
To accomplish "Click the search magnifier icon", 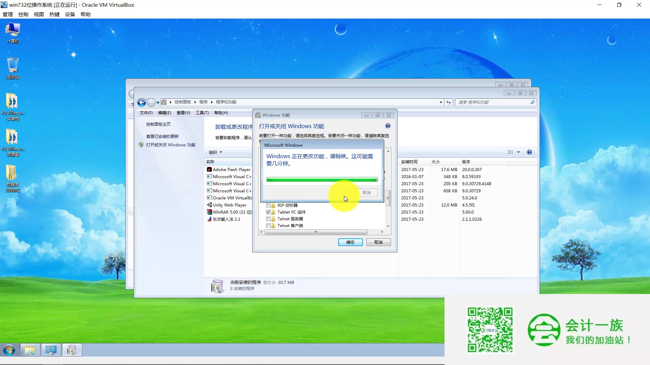I will tap(533, 102).
